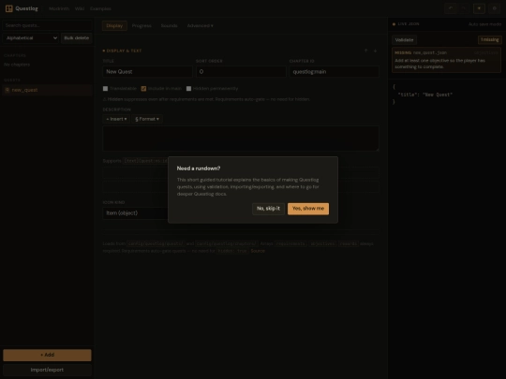Open the Insert dropdown
The image size is (506, 379).
click(116, 119)
